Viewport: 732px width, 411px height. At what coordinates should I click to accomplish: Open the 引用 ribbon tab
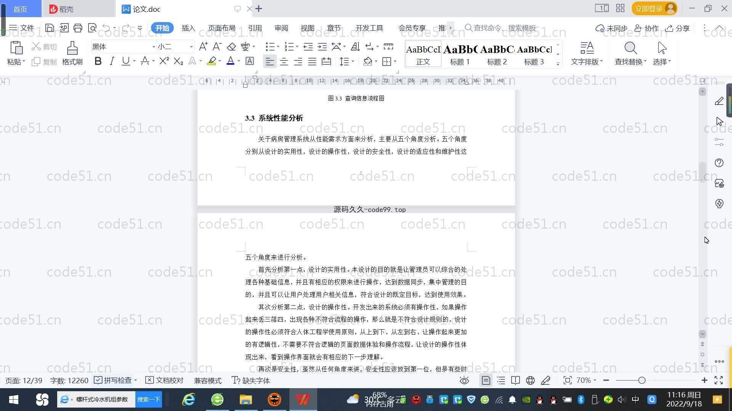[255, 28]
